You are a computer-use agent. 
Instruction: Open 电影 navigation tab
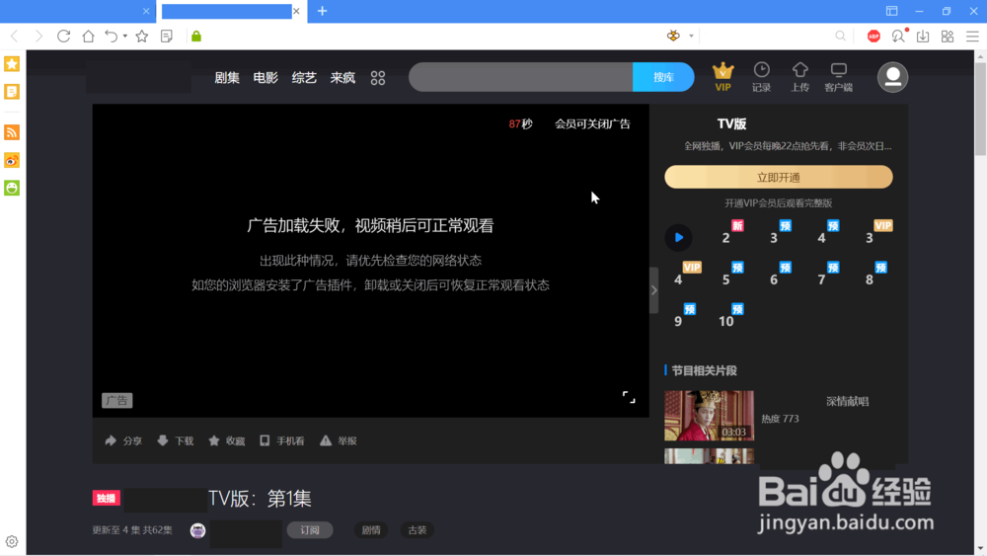(x=266, y=77)
